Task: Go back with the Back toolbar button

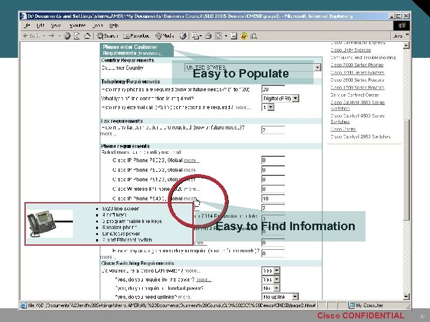Action: tap(31, 36)
